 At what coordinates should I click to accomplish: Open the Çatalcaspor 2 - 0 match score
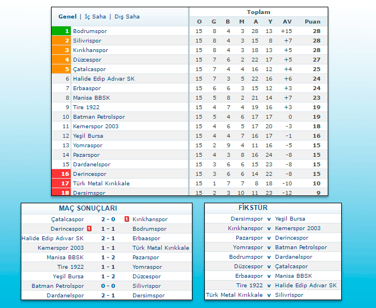pyautogui.click(x=108, y=220)
